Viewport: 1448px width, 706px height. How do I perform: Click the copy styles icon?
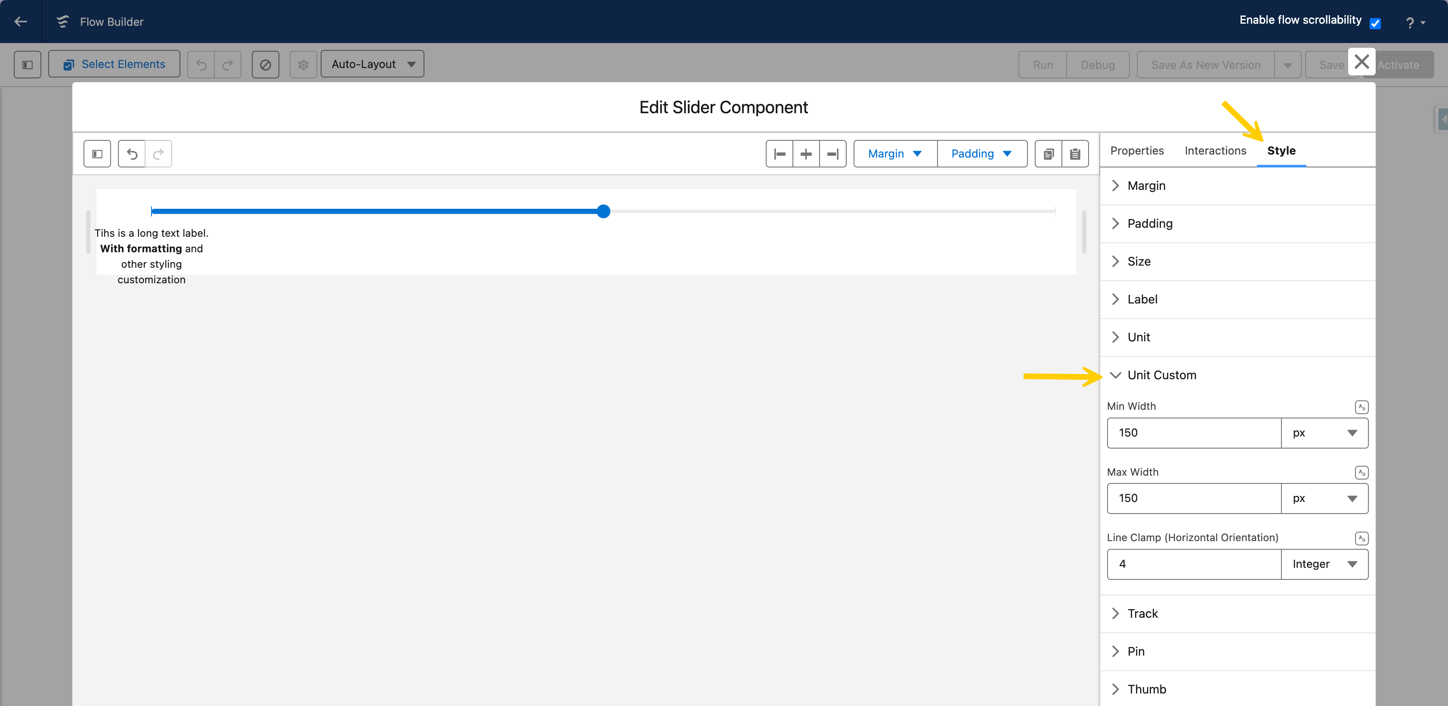pyautogui.click(x=1049, y=154)
